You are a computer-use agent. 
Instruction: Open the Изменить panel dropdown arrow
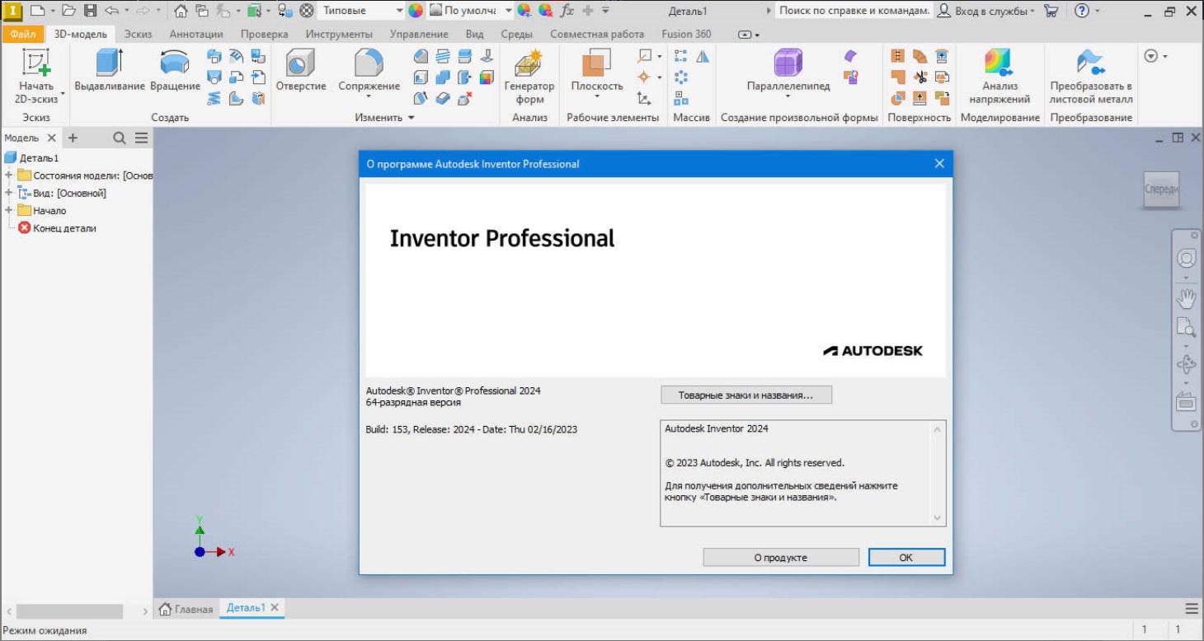(x=412, y=118)
